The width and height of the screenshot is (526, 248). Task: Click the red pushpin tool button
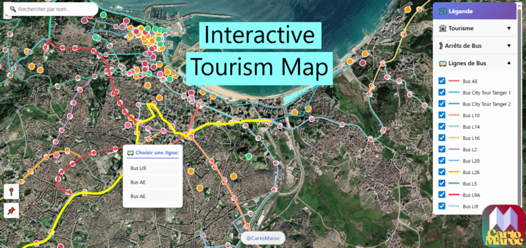pos(11,211)
